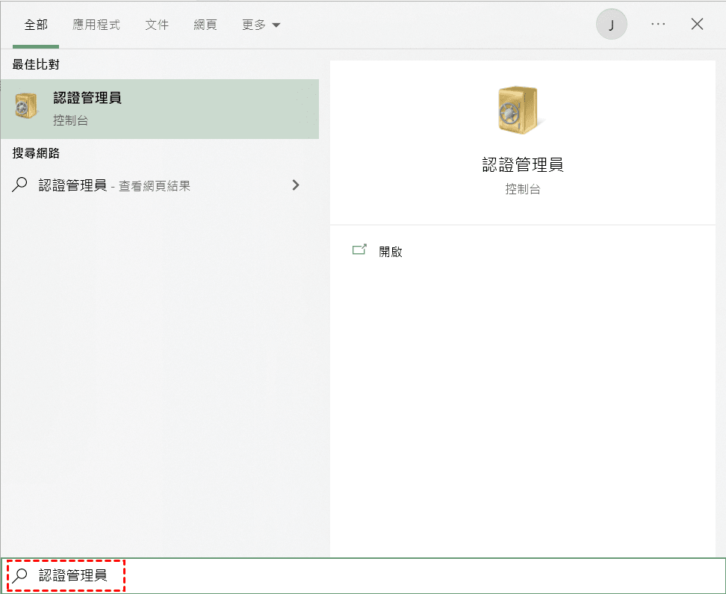Switch to the 全部 tab

coord(36,25)
